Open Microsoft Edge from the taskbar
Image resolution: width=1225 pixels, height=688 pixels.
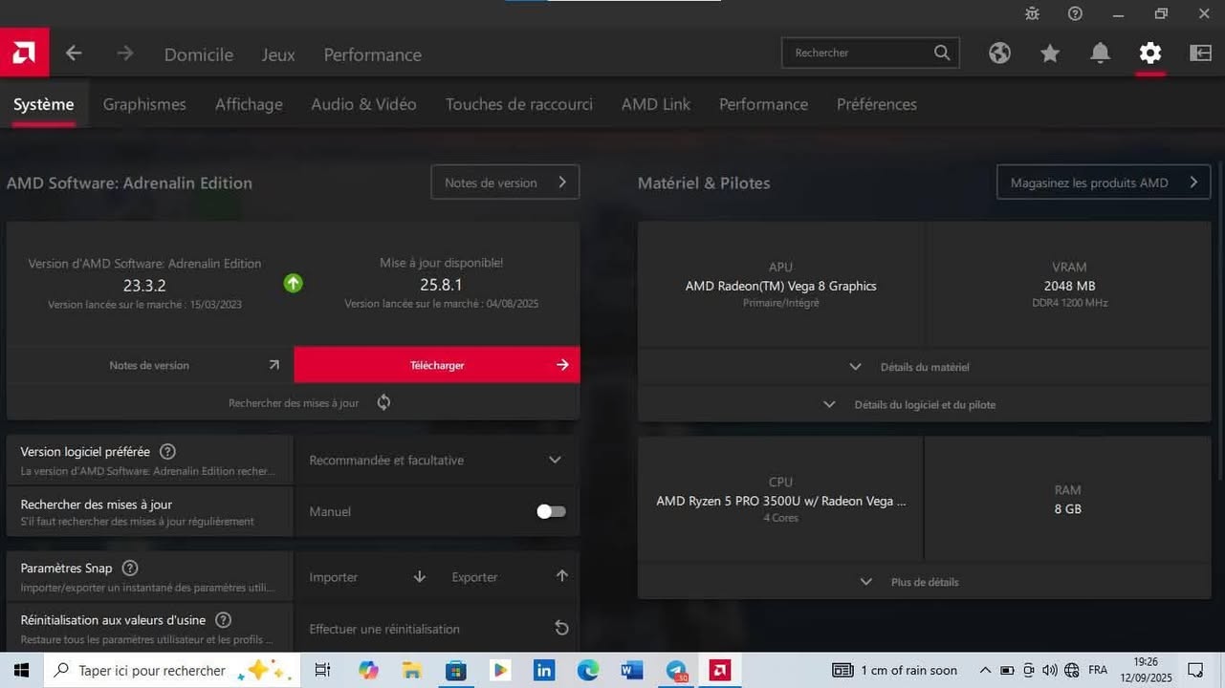[587, 670]
